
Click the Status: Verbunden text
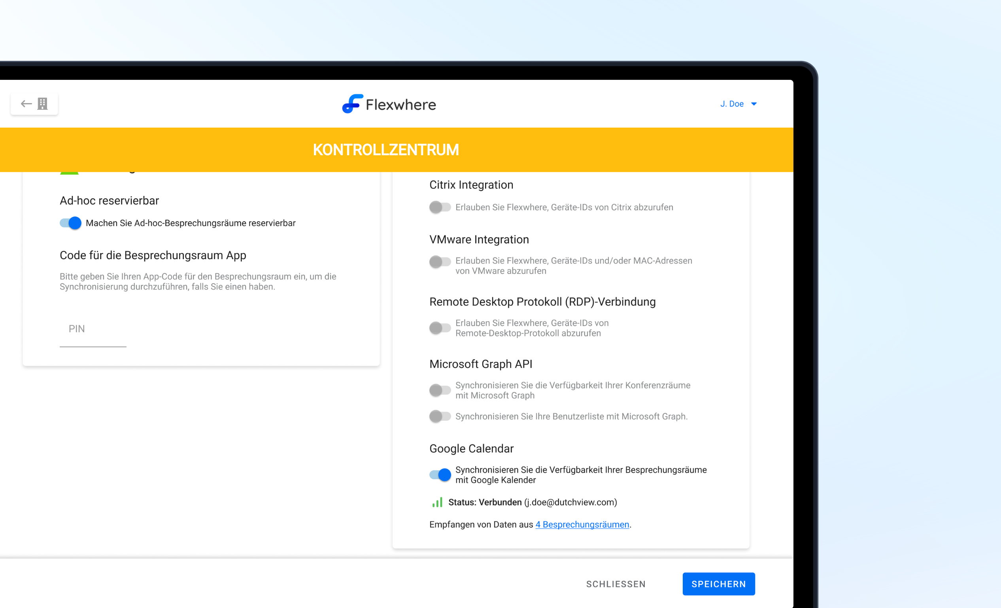[x=485, y=503]
